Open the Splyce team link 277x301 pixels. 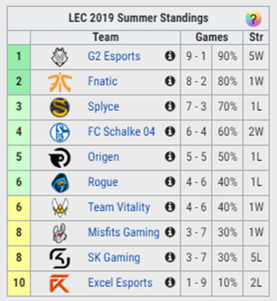103,107
